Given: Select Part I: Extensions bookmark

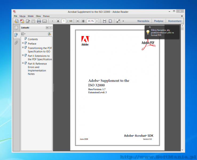Looking at the screenshot, I should click(x=40, y=58).
